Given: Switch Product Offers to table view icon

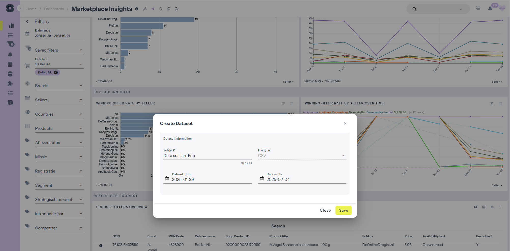Looking at the screenshot, I should 484,207.
